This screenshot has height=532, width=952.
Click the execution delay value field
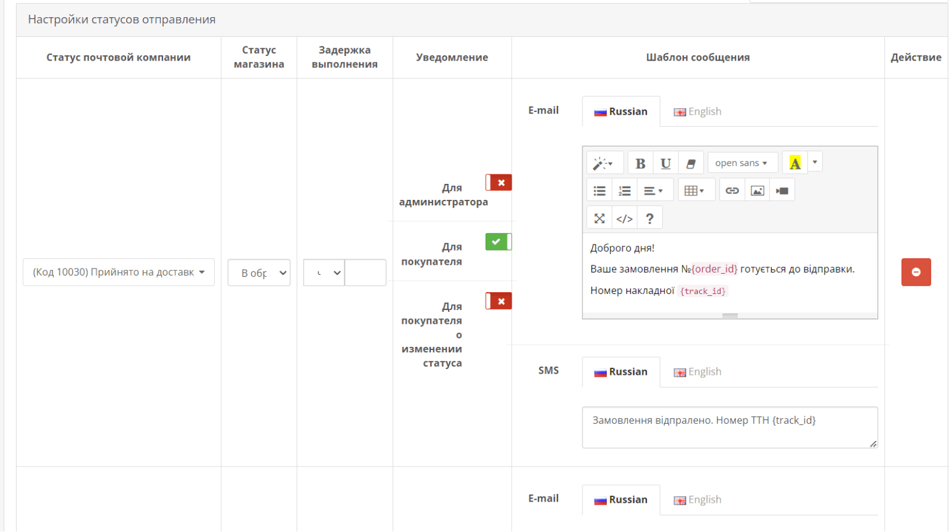[365, 273]
